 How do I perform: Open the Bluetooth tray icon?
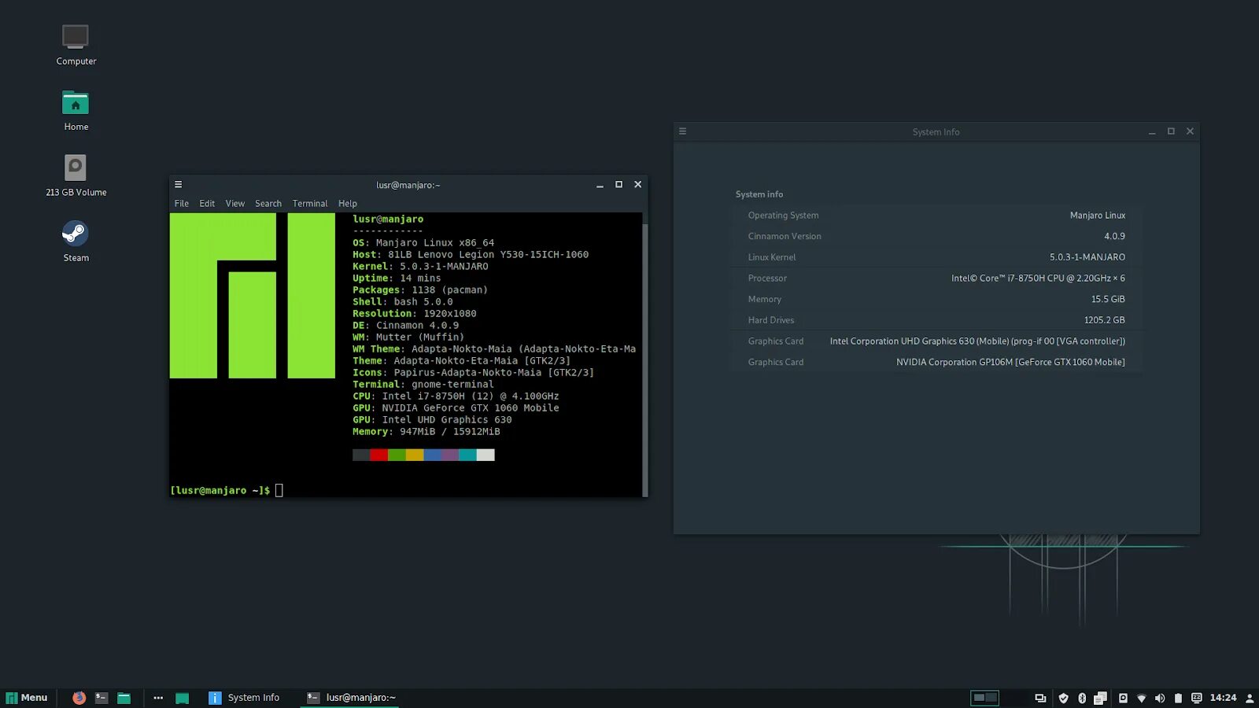(x=1082, y=698)
